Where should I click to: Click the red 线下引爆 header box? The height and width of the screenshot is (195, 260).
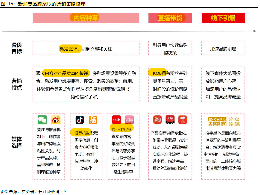click(223, 18)
